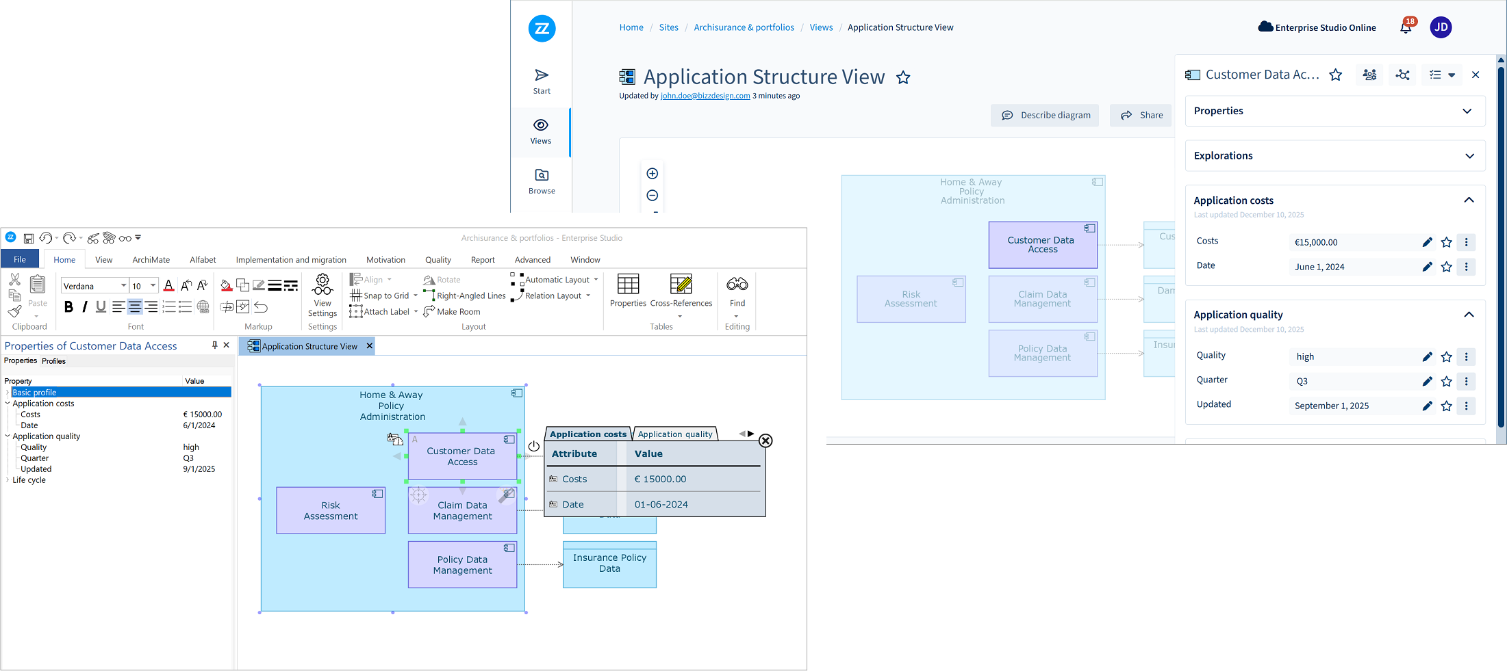Toggle italic formatting
The image size is (1507, 671).
[85, 307]
